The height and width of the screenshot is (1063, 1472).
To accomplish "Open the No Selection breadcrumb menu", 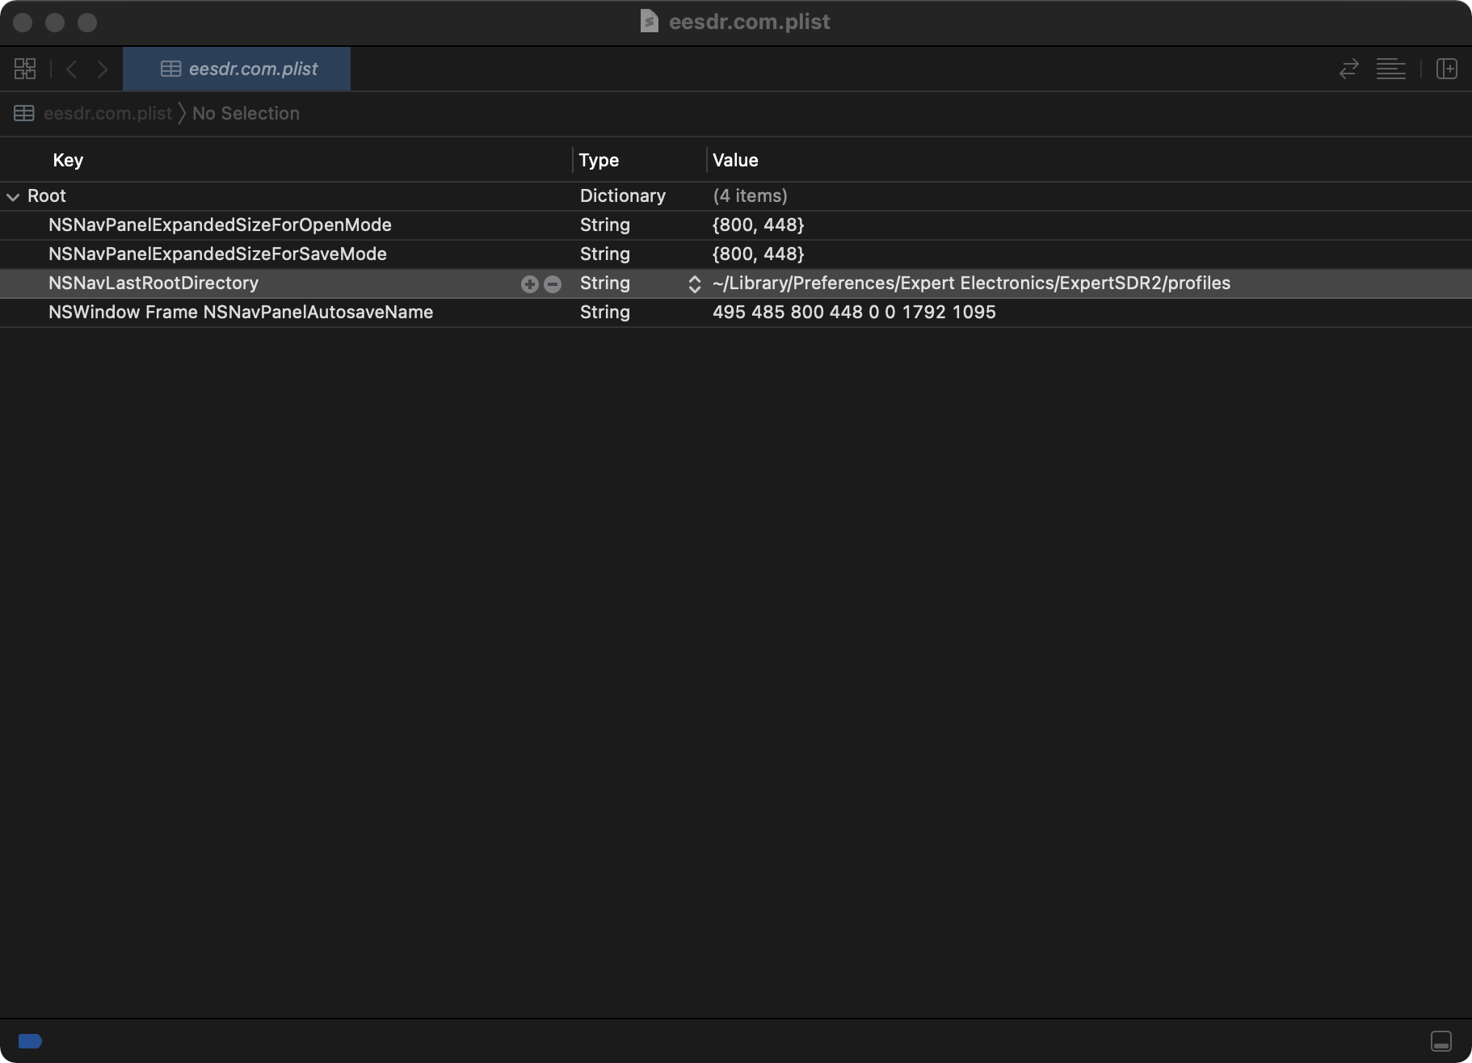I will tap(246, 113).
